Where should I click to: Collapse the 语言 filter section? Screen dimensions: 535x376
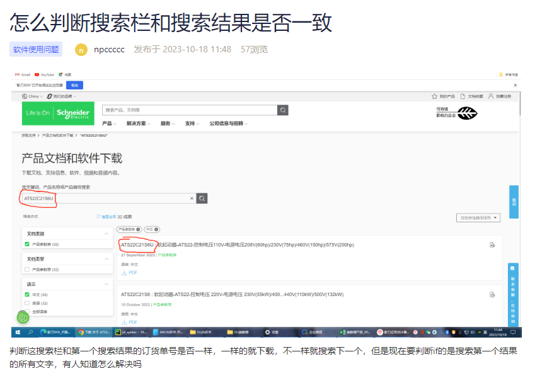[106, 285]
